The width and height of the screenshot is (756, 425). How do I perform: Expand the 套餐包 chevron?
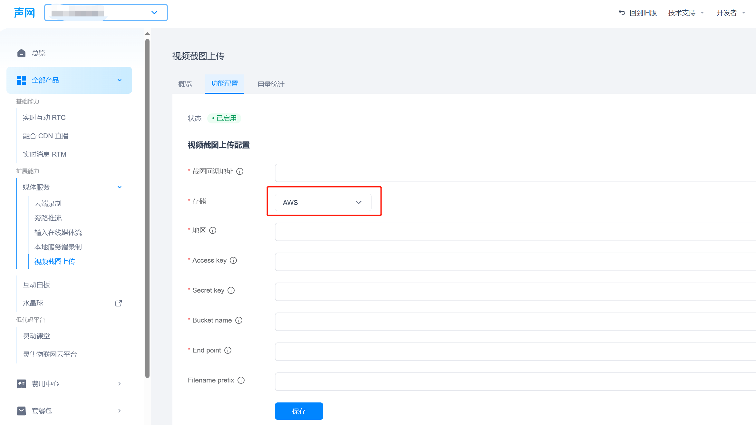[120, 411]
